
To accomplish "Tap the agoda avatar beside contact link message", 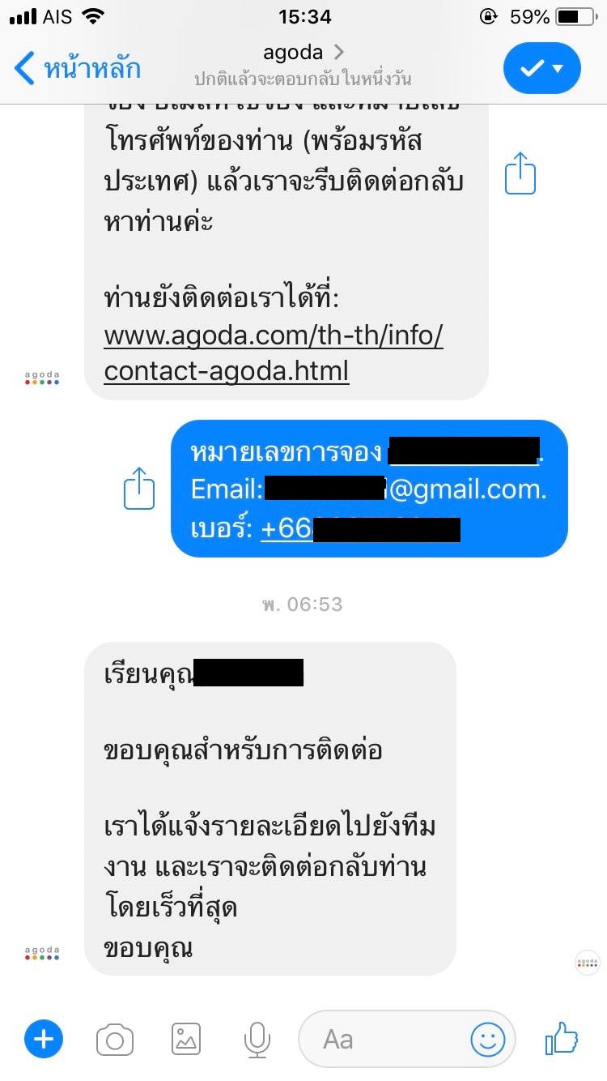I will 42,378.
